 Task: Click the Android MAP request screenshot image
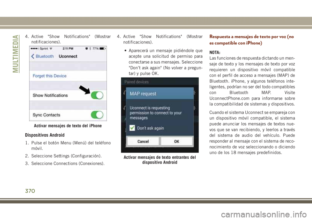click(x=160, y=115)
